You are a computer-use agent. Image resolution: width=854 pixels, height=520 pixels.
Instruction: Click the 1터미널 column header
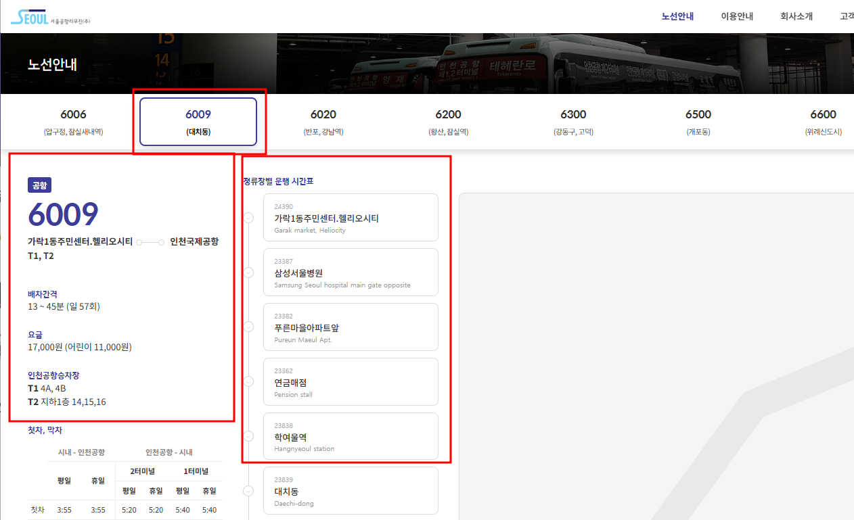tap(196, 471)
